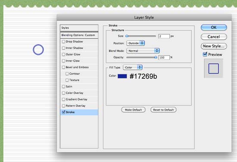This screenshot has height=162, width=237.
Task: Turn off the Preview checkbox
Action: tap(205, 54)
